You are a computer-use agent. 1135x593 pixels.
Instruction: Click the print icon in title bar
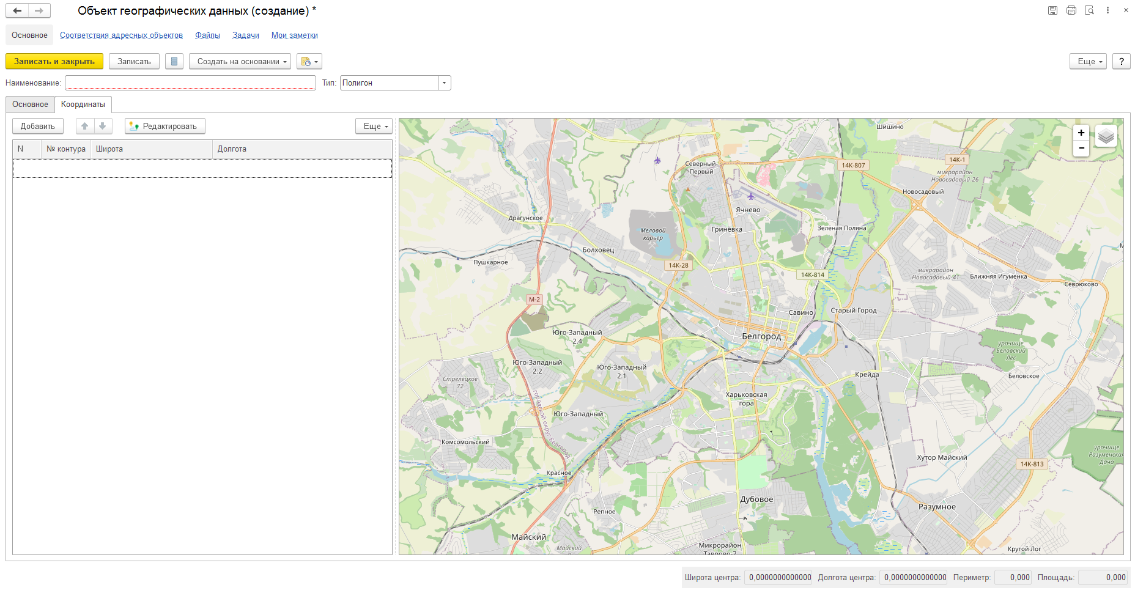[x=1071, y=10]
